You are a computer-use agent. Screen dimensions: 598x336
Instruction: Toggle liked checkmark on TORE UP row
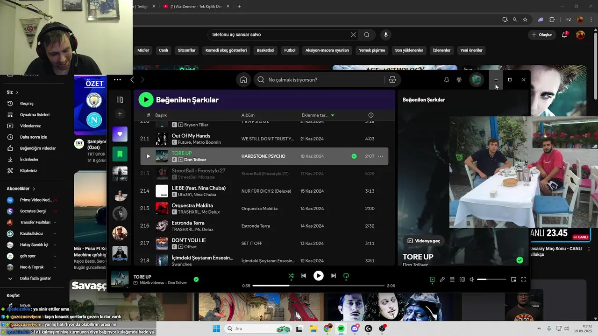point(354,156)
